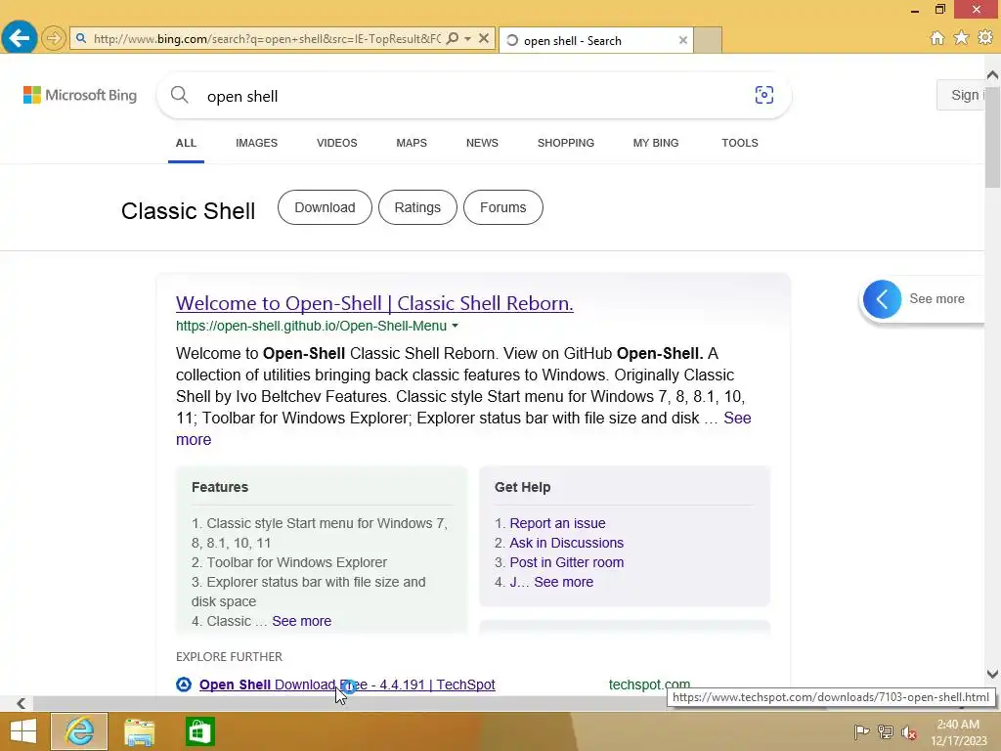Switch to the SHOPPING tab
Viewport: 1001px width, 751px height.
coord(566,143)
